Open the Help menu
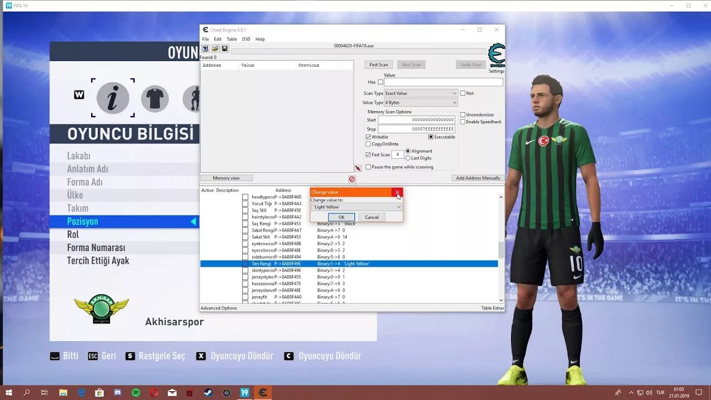The width and height of the screenshot is (711, 400). click(260, 39)
